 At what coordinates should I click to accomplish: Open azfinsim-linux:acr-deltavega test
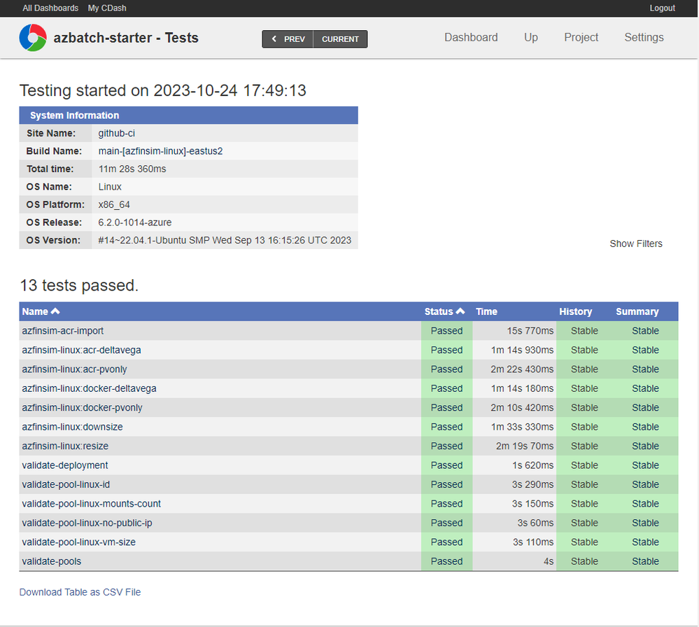tap(82, 350)
